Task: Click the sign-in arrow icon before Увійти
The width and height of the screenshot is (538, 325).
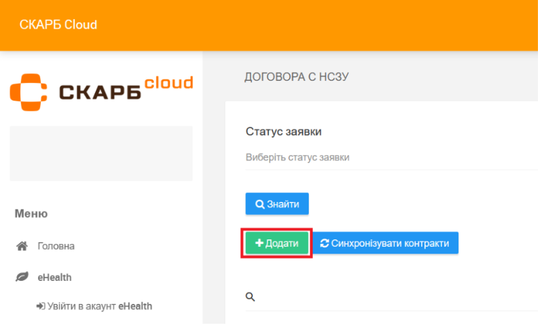Action: coord(40,307)
